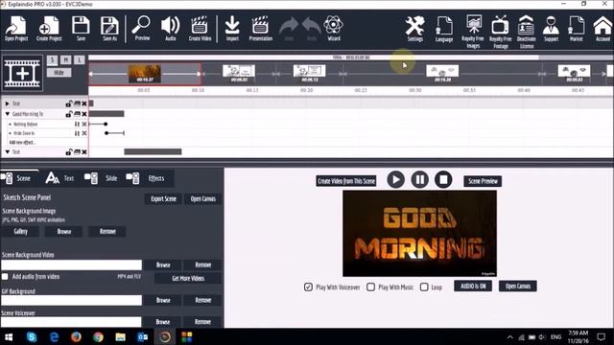Open the Open Project tool
Image resolution: width=614 pixels, height=345 pixels.
(x=16, y=28)
